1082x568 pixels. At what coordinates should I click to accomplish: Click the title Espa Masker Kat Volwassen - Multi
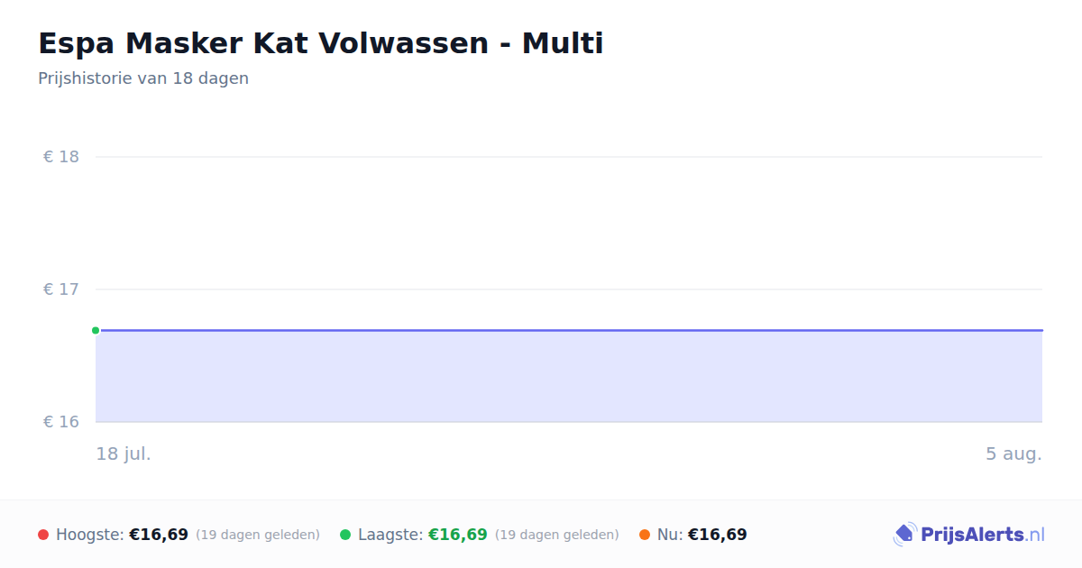[x=321, y=43]
